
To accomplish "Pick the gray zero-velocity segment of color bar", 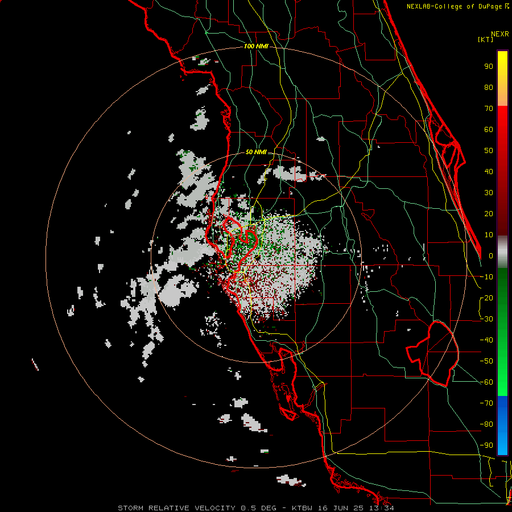I will 502,252.
